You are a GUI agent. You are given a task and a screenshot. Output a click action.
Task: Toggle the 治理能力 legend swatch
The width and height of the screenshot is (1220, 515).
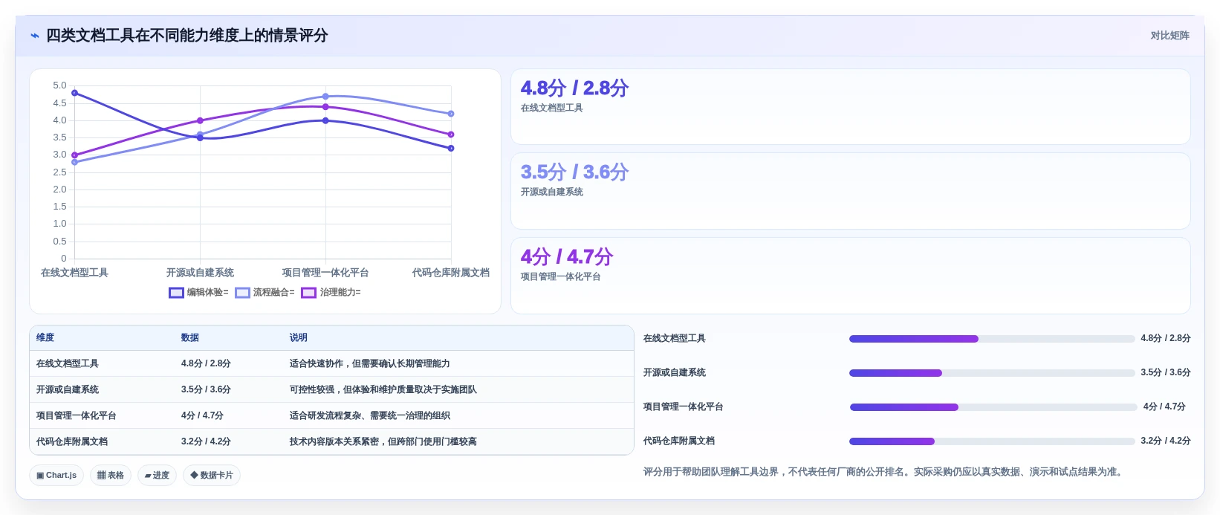pos(308,293)
